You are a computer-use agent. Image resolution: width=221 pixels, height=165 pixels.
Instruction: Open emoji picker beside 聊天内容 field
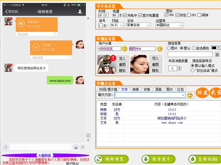coord(190,95)
